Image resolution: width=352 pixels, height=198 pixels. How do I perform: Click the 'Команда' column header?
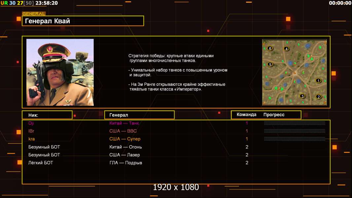[x=246, y=115]
